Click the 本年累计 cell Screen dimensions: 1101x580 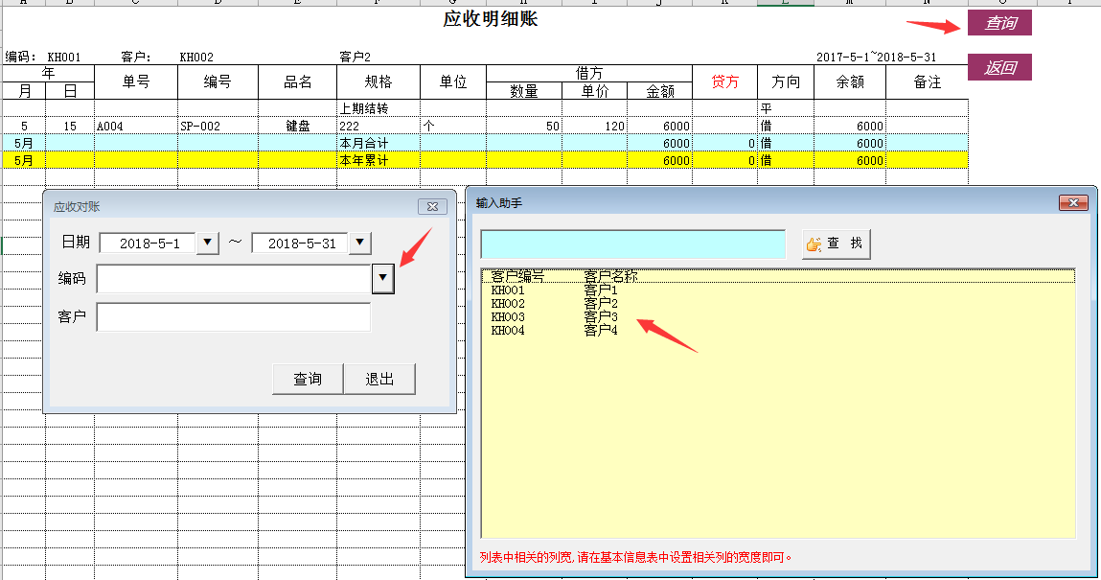(378, 160)
